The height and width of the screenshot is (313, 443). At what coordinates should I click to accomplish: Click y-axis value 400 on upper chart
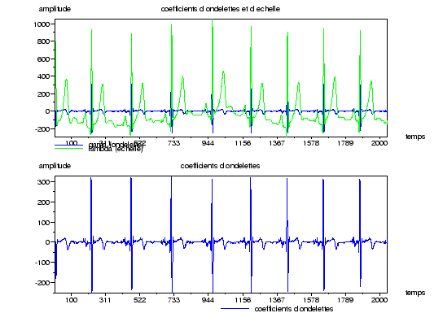coord(43,76)
